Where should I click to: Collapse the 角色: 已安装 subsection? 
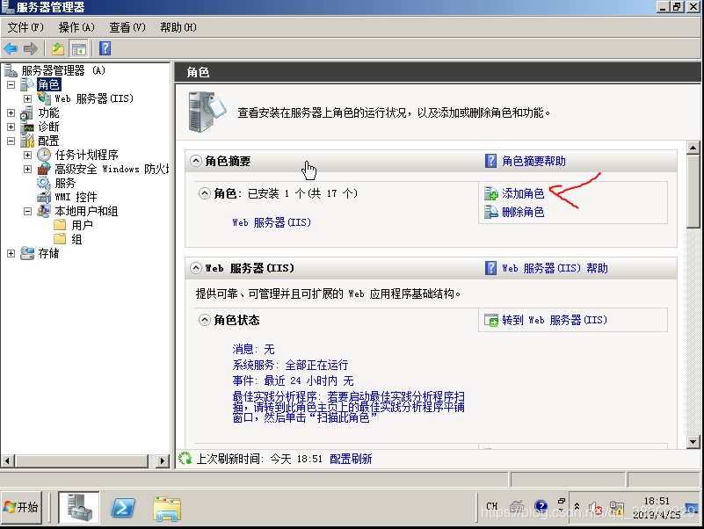pos(204,193)
